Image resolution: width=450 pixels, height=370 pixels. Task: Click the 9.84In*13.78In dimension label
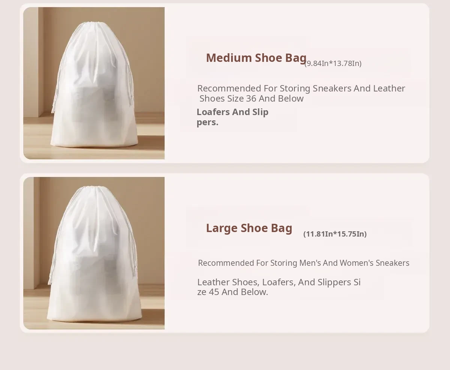click(x=333, y=63)
